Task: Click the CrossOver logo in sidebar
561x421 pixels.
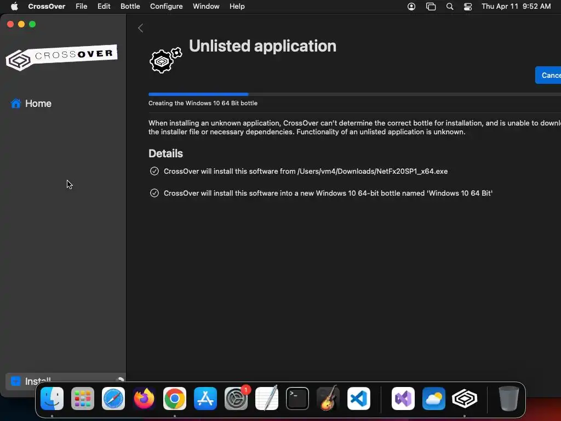Action: click(61, 58)
